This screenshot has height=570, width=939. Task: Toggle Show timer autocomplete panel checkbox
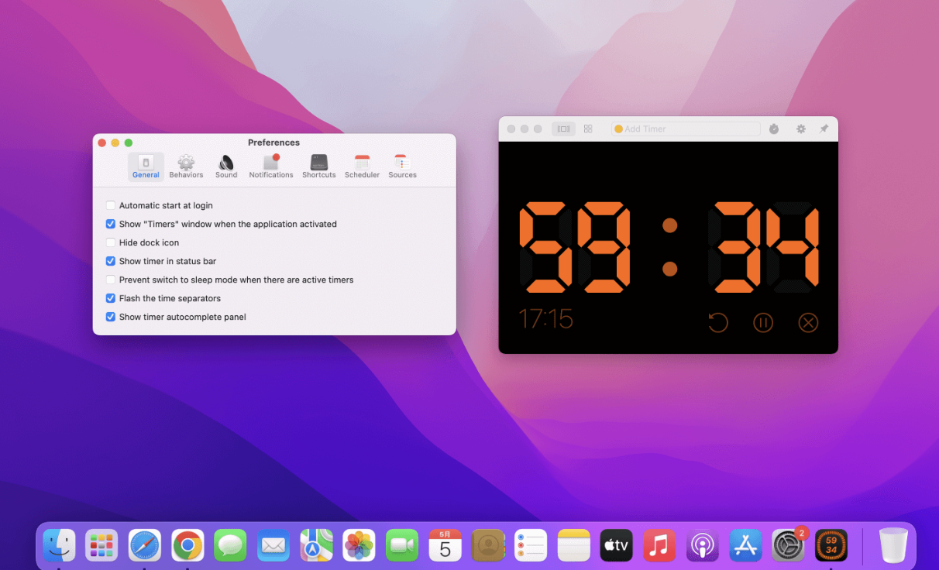111,317
